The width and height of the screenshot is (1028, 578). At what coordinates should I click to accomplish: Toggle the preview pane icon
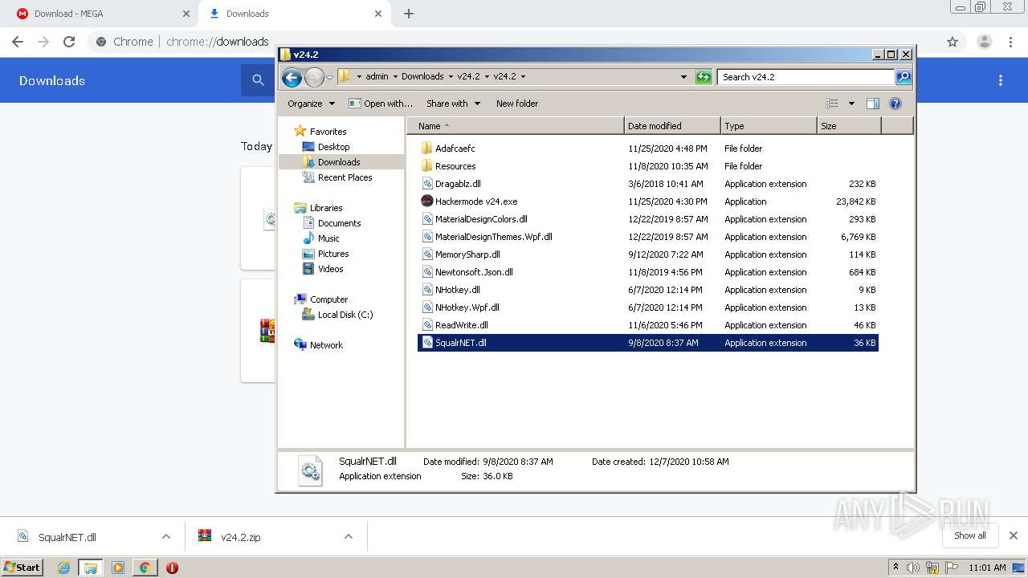(x=873, y=104)
